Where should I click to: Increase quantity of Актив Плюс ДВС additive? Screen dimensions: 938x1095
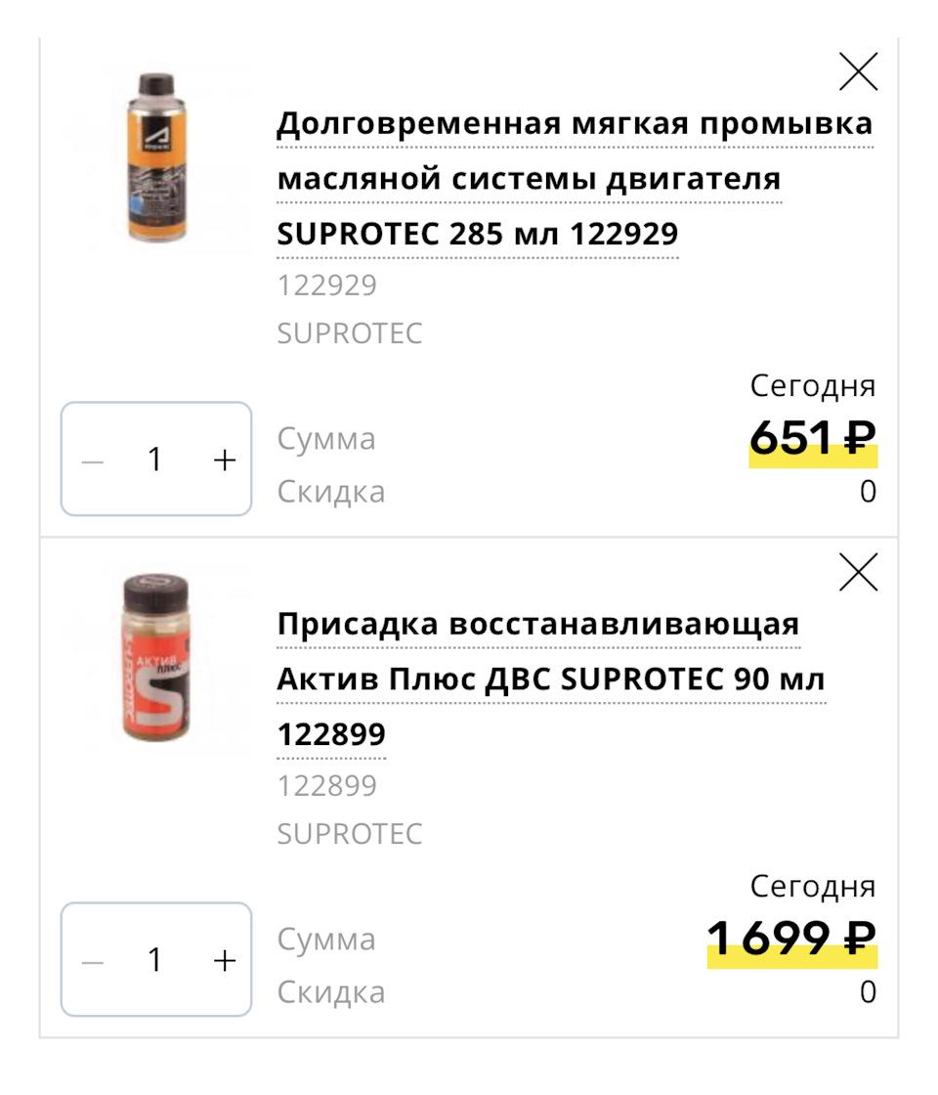pyautogui.click(x=225, y=961)
